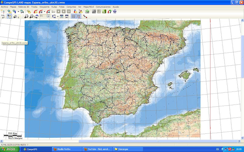Open the Rutas menu
Image resolution: width=244 pixels, height=152 pixels.
[x=54, y=7]
